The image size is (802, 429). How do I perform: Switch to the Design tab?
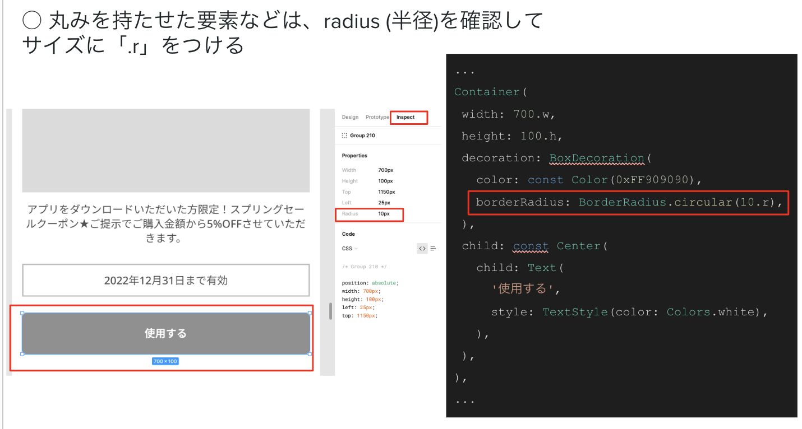(350, 117)
